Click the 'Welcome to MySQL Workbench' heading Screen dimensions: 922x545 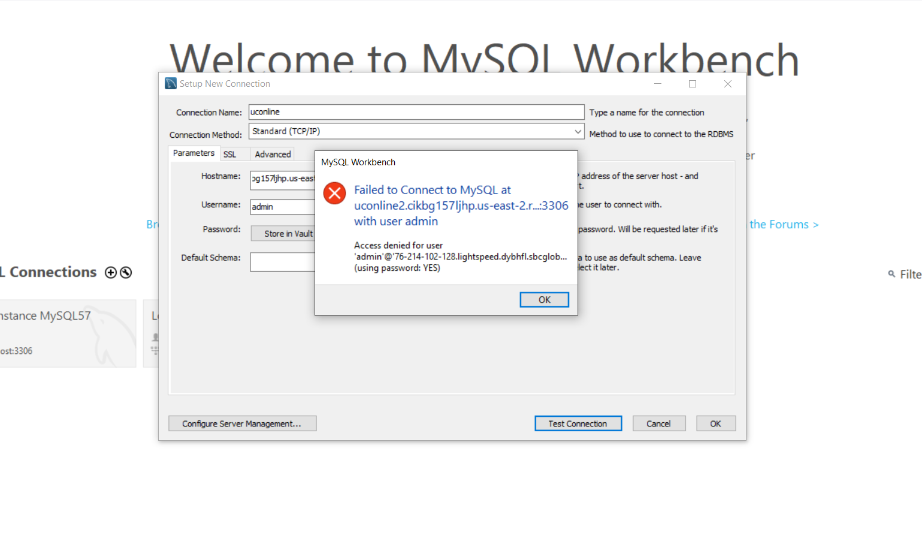[x=484, y=59]
